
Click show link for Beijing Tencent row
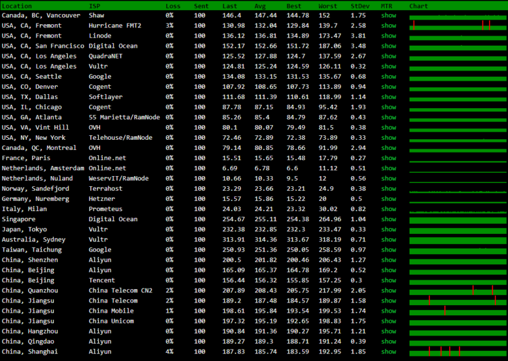[388, 280]
